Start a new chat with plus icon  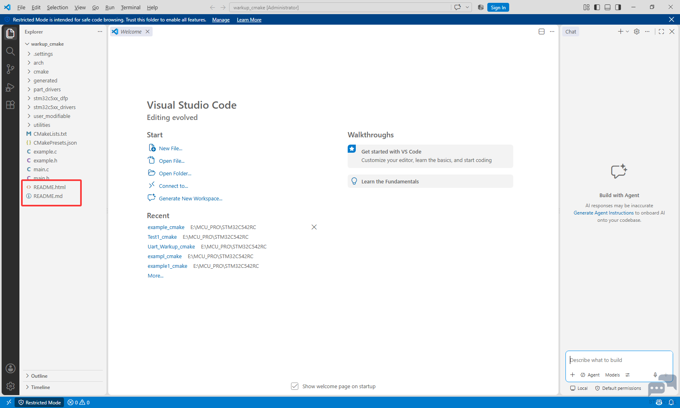point(620,32)
